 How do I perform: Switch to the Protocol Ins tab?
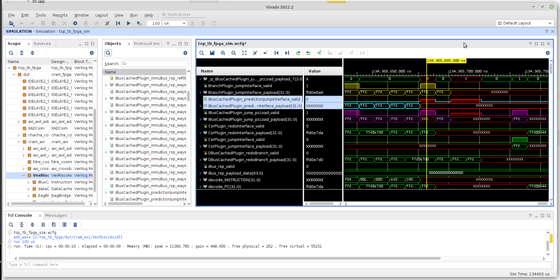tap(146, 43)
